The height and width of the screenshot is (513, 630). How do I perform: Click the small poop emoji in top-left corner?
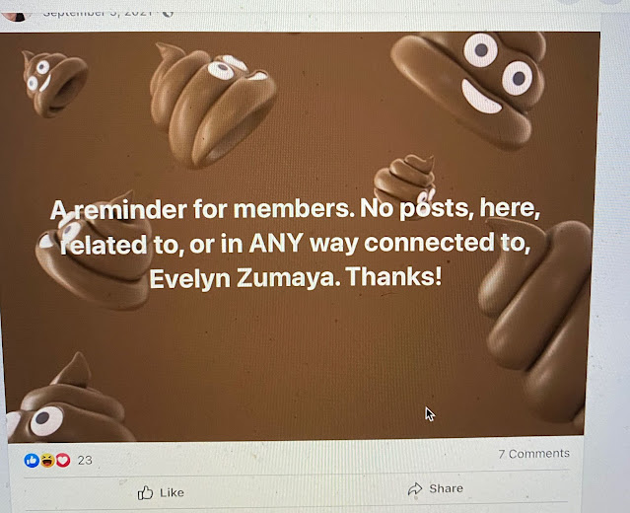[54, 83]
